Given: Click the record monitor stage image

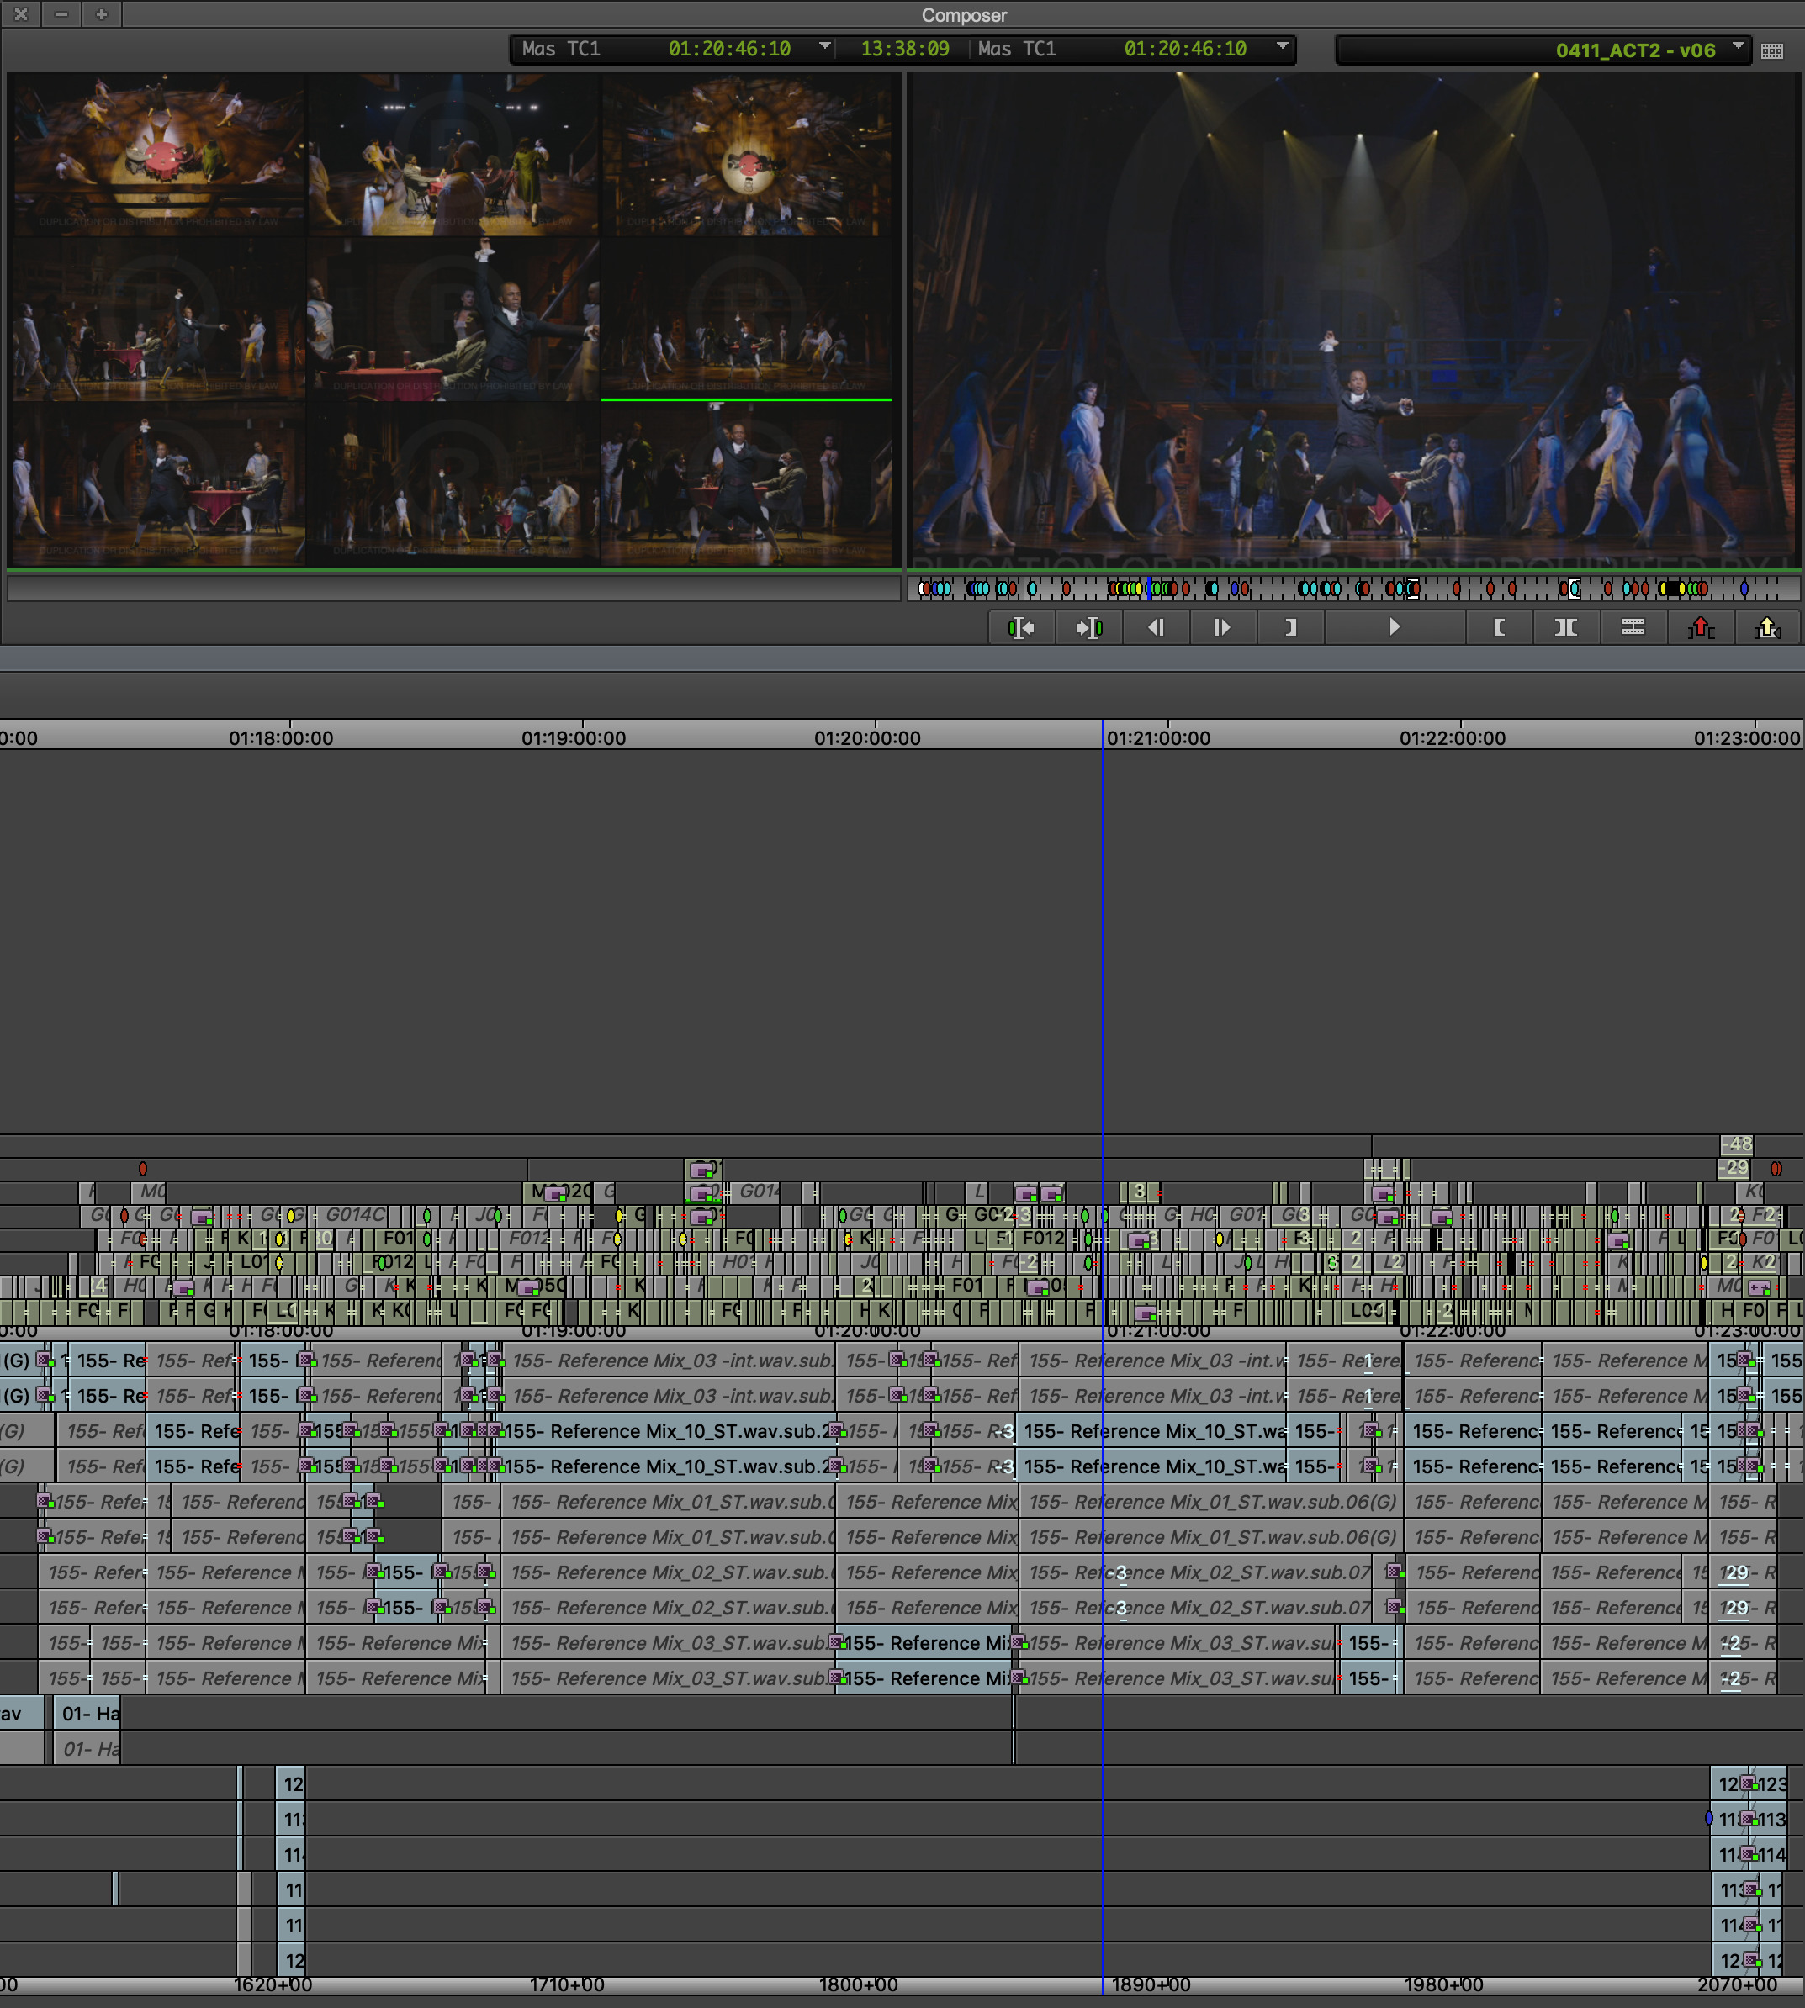Looking at the screenshot, I should 1355,321.
